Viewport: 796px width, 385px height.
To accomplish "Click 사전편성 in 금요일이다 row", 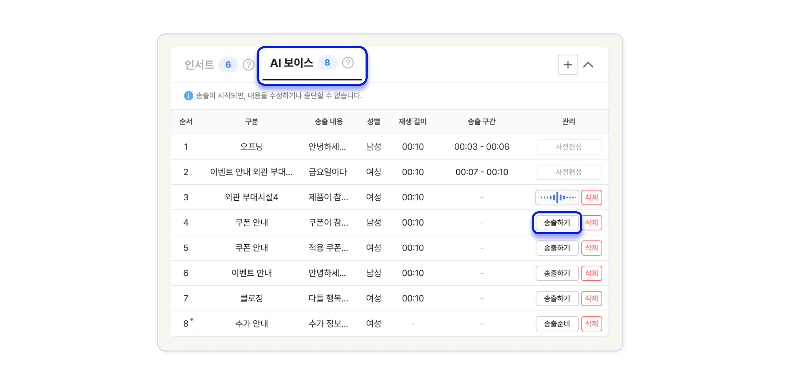I will click(x=568, y=172).
